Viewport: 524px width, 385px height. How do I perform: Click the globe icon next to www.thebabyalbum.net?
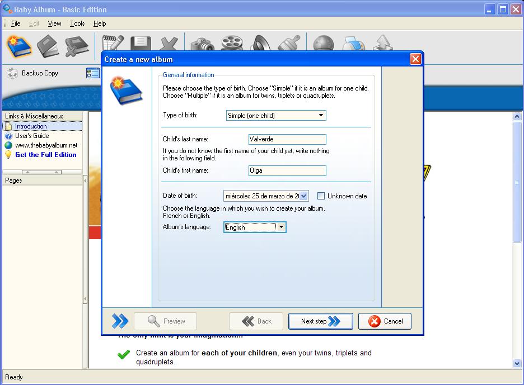[x=8, y=145]
